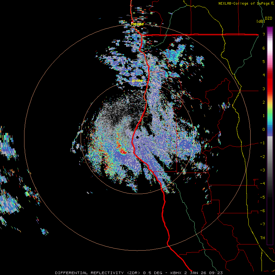This screenshot has width=275, height=275.
Task: Click the black radar site dot
Action: (137, 137)
